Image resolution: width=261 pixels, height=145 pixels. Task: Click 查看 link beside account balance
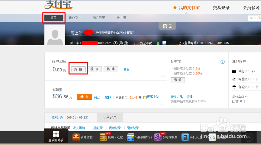pyautogui.click(x=127, y=70)
